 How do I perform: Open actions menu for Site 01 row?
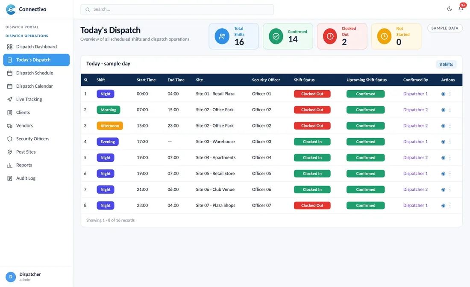[450, 94]
